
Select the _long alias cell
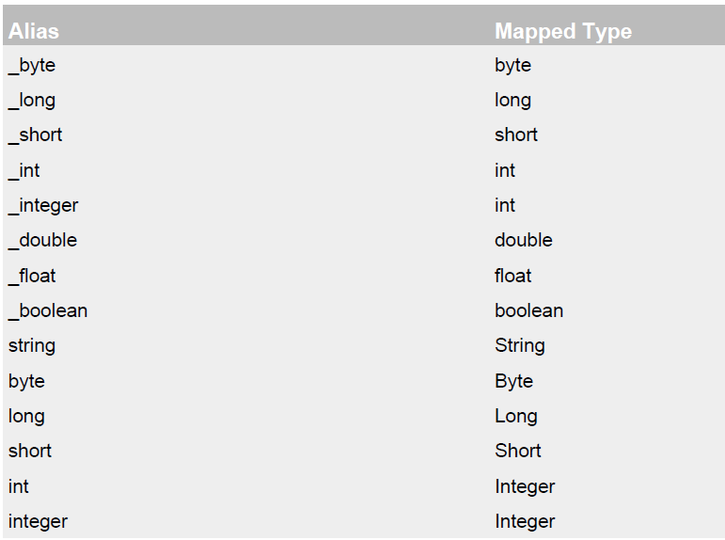pos(32,101)
